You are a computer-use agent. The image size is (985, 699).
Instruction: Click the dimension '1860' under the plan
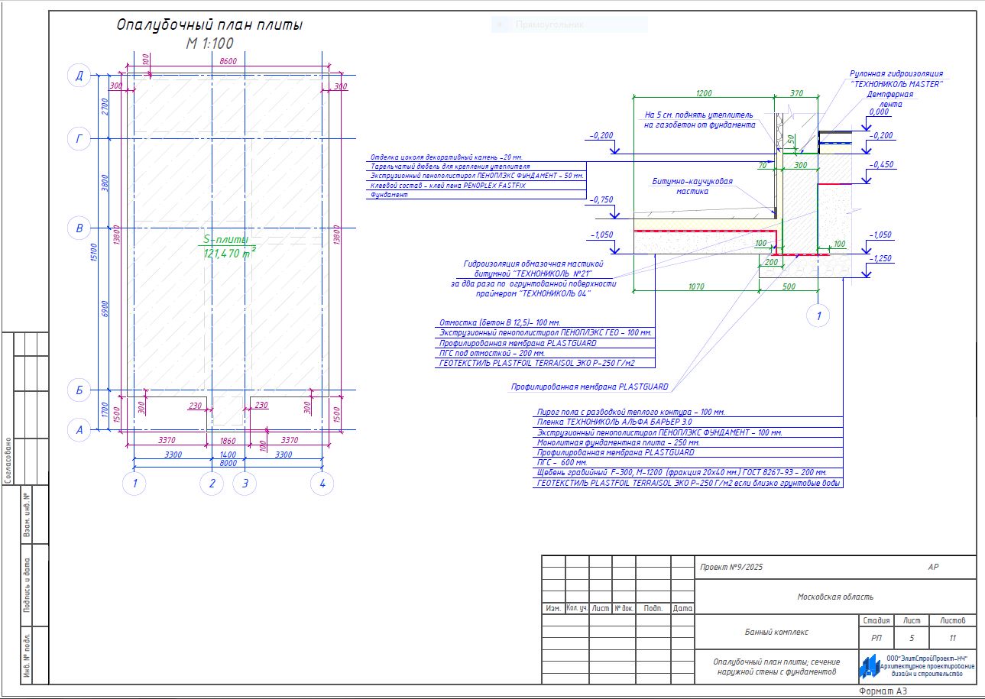click(x=228, y=441)
